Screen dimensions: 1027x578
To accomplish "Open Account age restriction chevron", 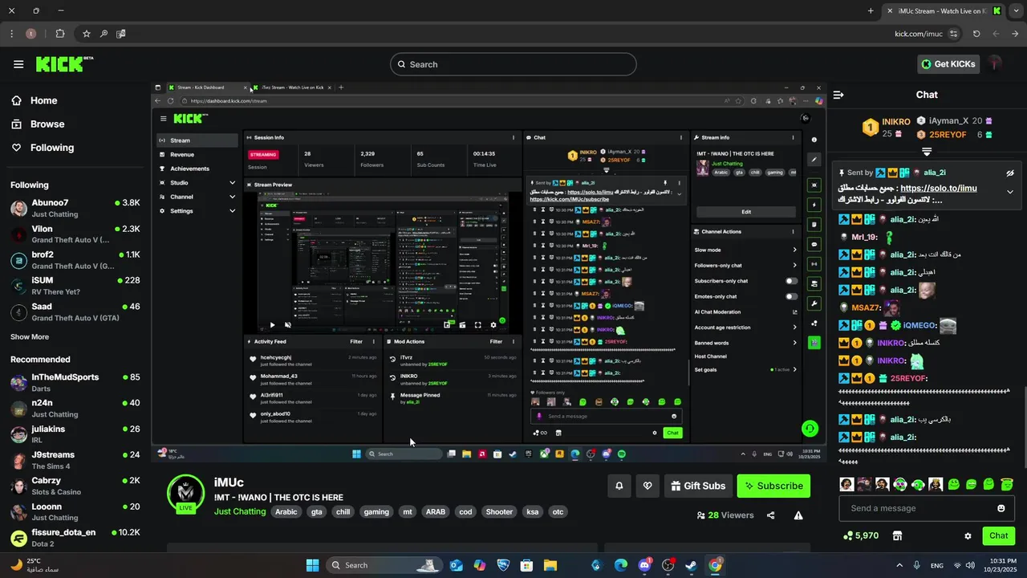I will coord(794,328).
